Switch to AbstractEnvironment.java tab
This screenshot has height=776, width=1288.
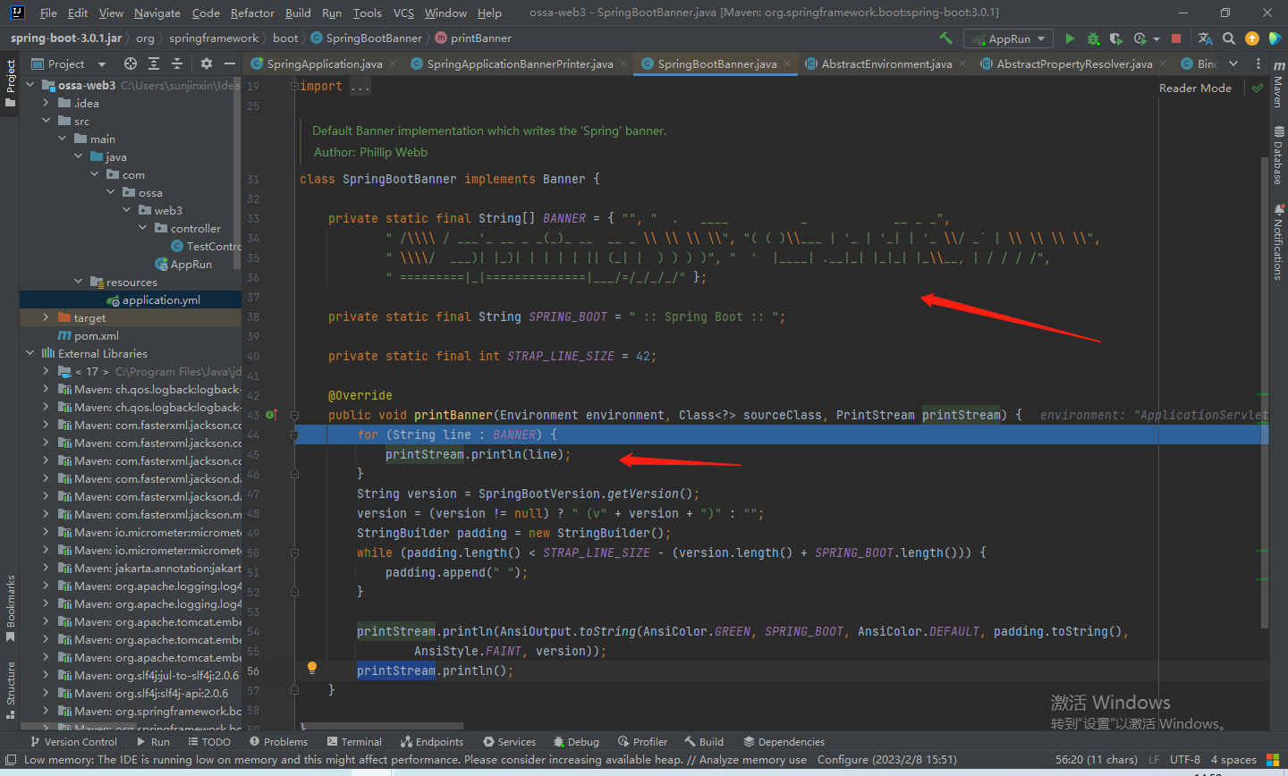[886, 63]
